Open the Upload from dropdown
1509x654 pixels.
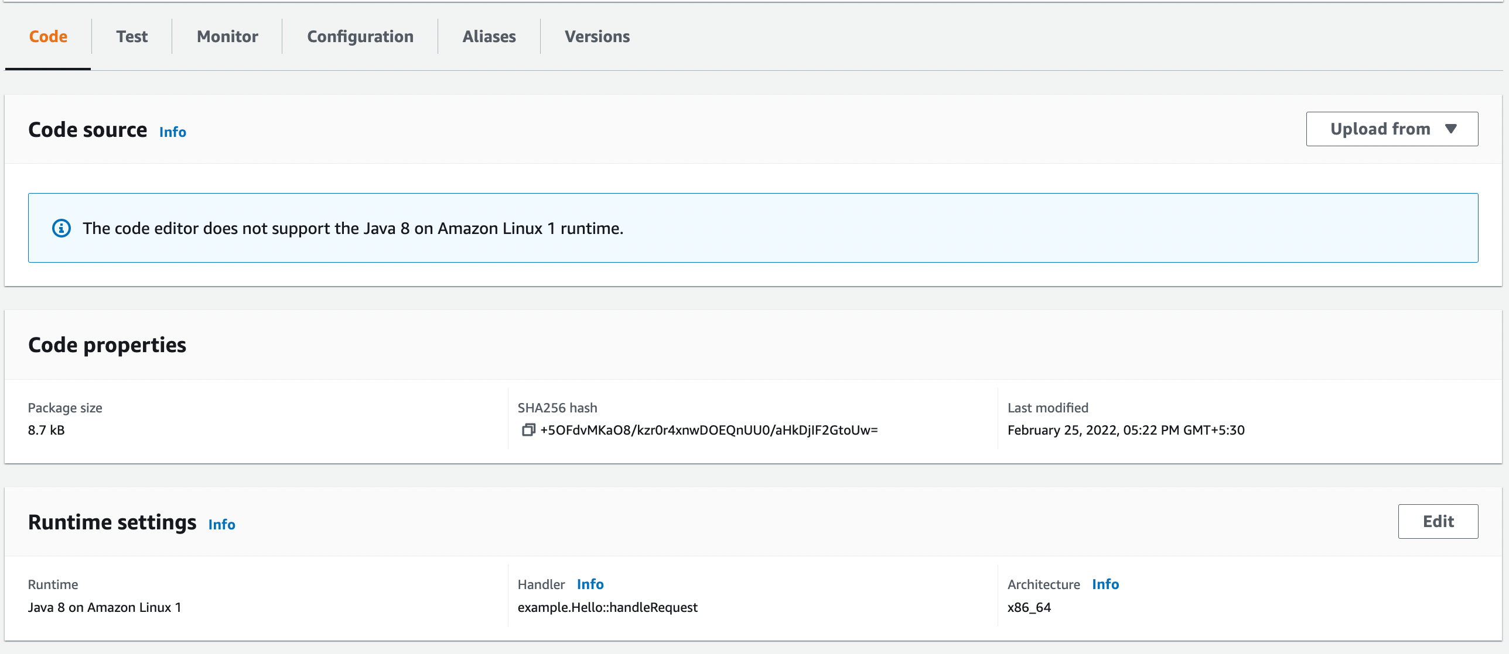coord(1391,129)
